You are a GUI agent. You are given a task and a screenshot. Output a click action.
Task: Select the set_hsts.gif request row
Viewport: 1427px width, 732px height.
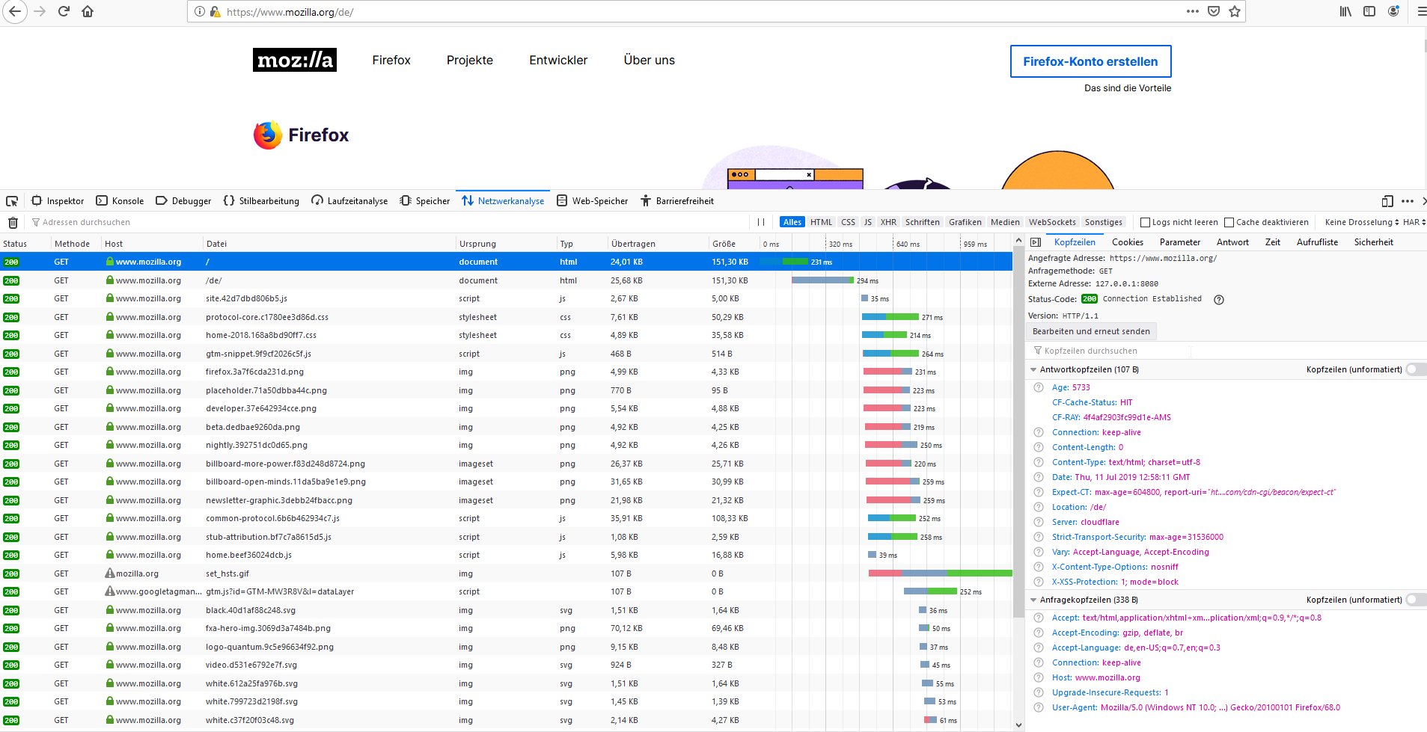pyautogui.click(x=506, y=573)
